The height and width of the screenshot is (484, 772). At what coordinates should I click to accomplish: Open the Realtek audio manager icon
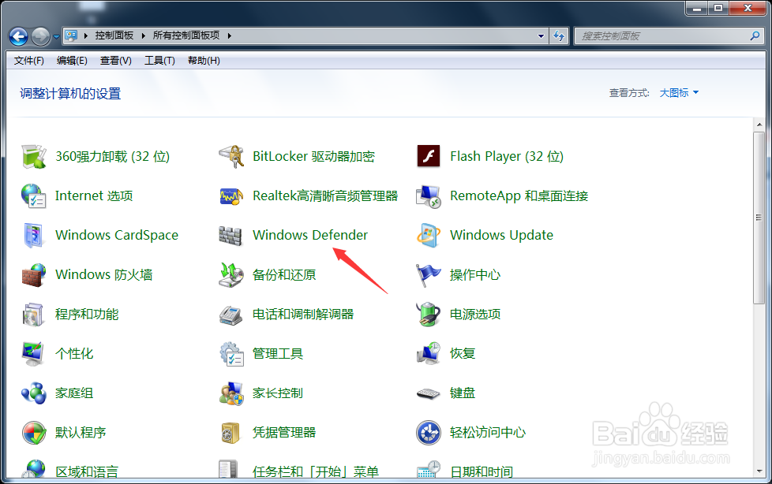(x=231, y=196)
